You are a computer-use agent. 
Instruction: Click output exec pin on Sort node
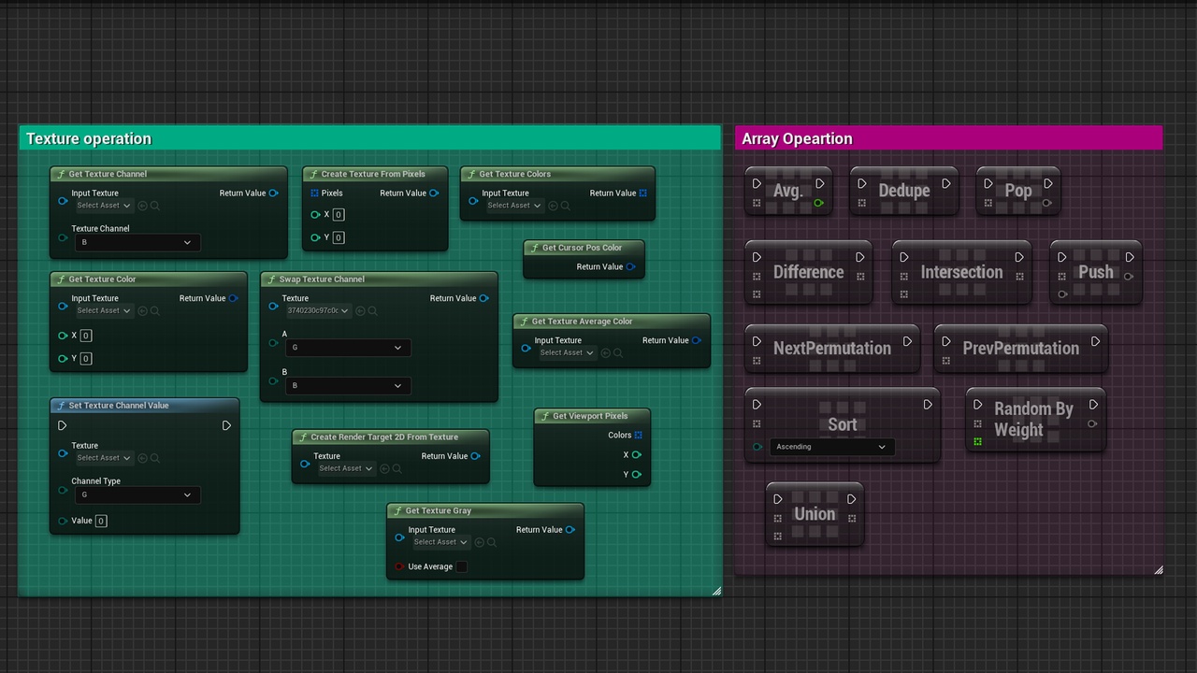point(928,405)
